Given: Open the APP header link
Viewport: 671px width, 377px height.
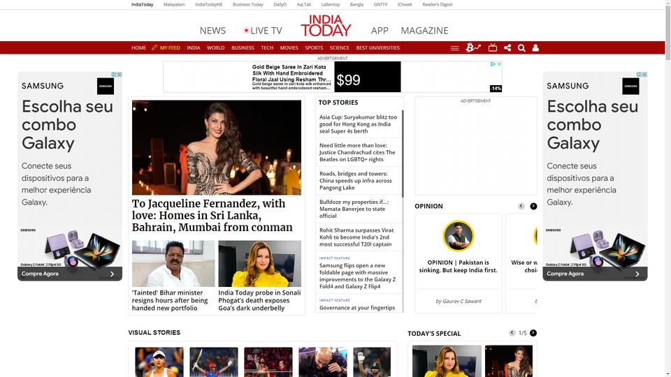Looking at the screenshot, I should click(380, 31).
